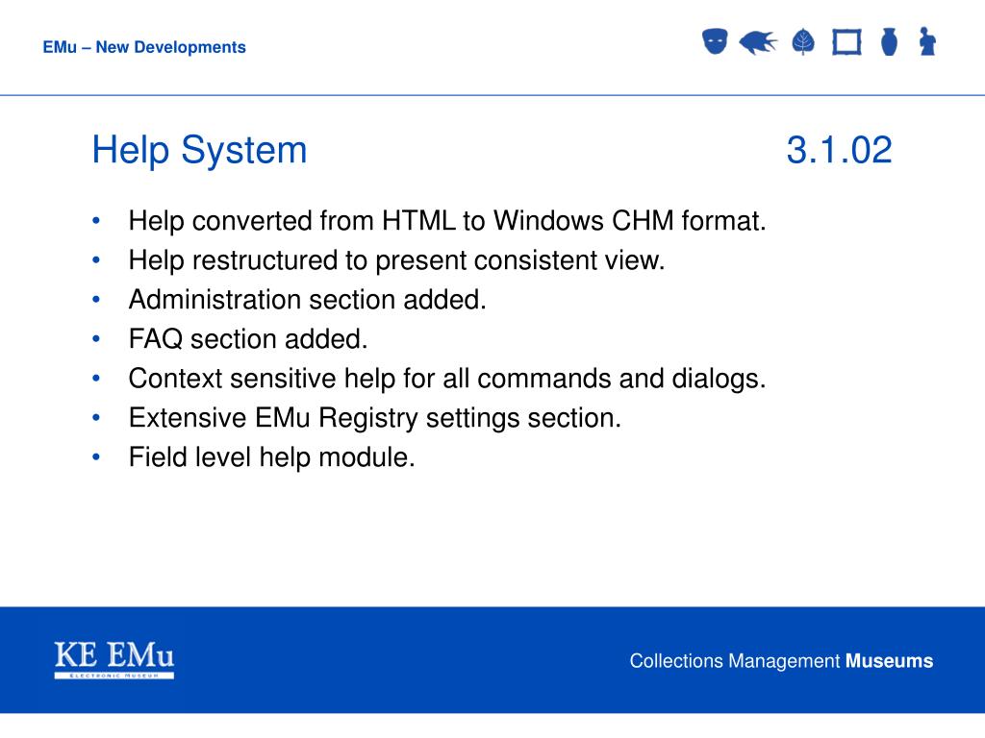The image size is (985, 738).
Task: Click 'Field level help module.' bullet
Action: click(x=272, y=457)
